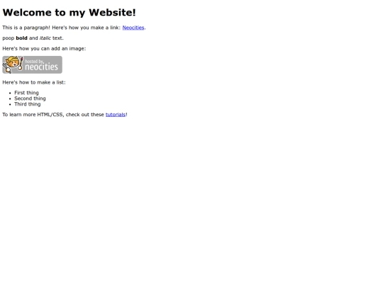383x287 pixels.
Task: Select the First thing list item
Action: (26, 93)
